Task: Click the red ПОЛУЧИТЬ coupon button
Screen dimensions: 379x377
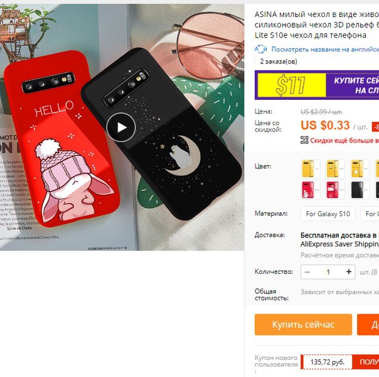Action: coord(366,362)
